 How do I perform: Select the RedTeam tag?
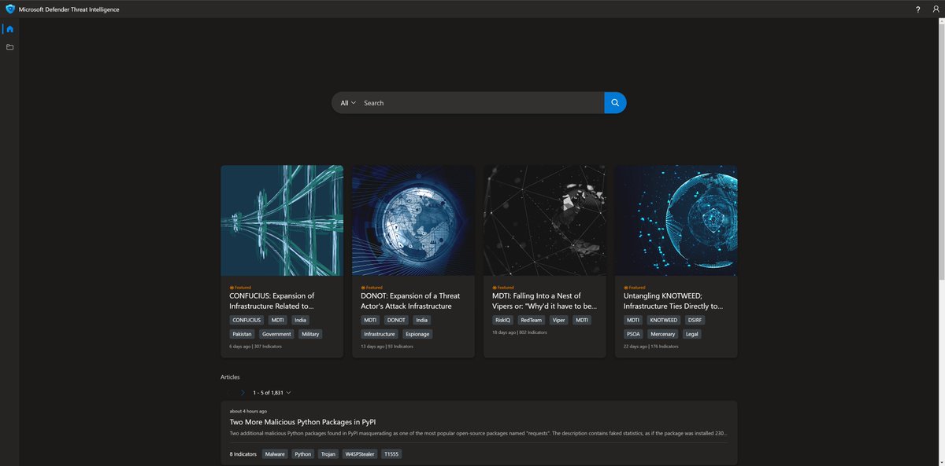click(x=532, y=320)
